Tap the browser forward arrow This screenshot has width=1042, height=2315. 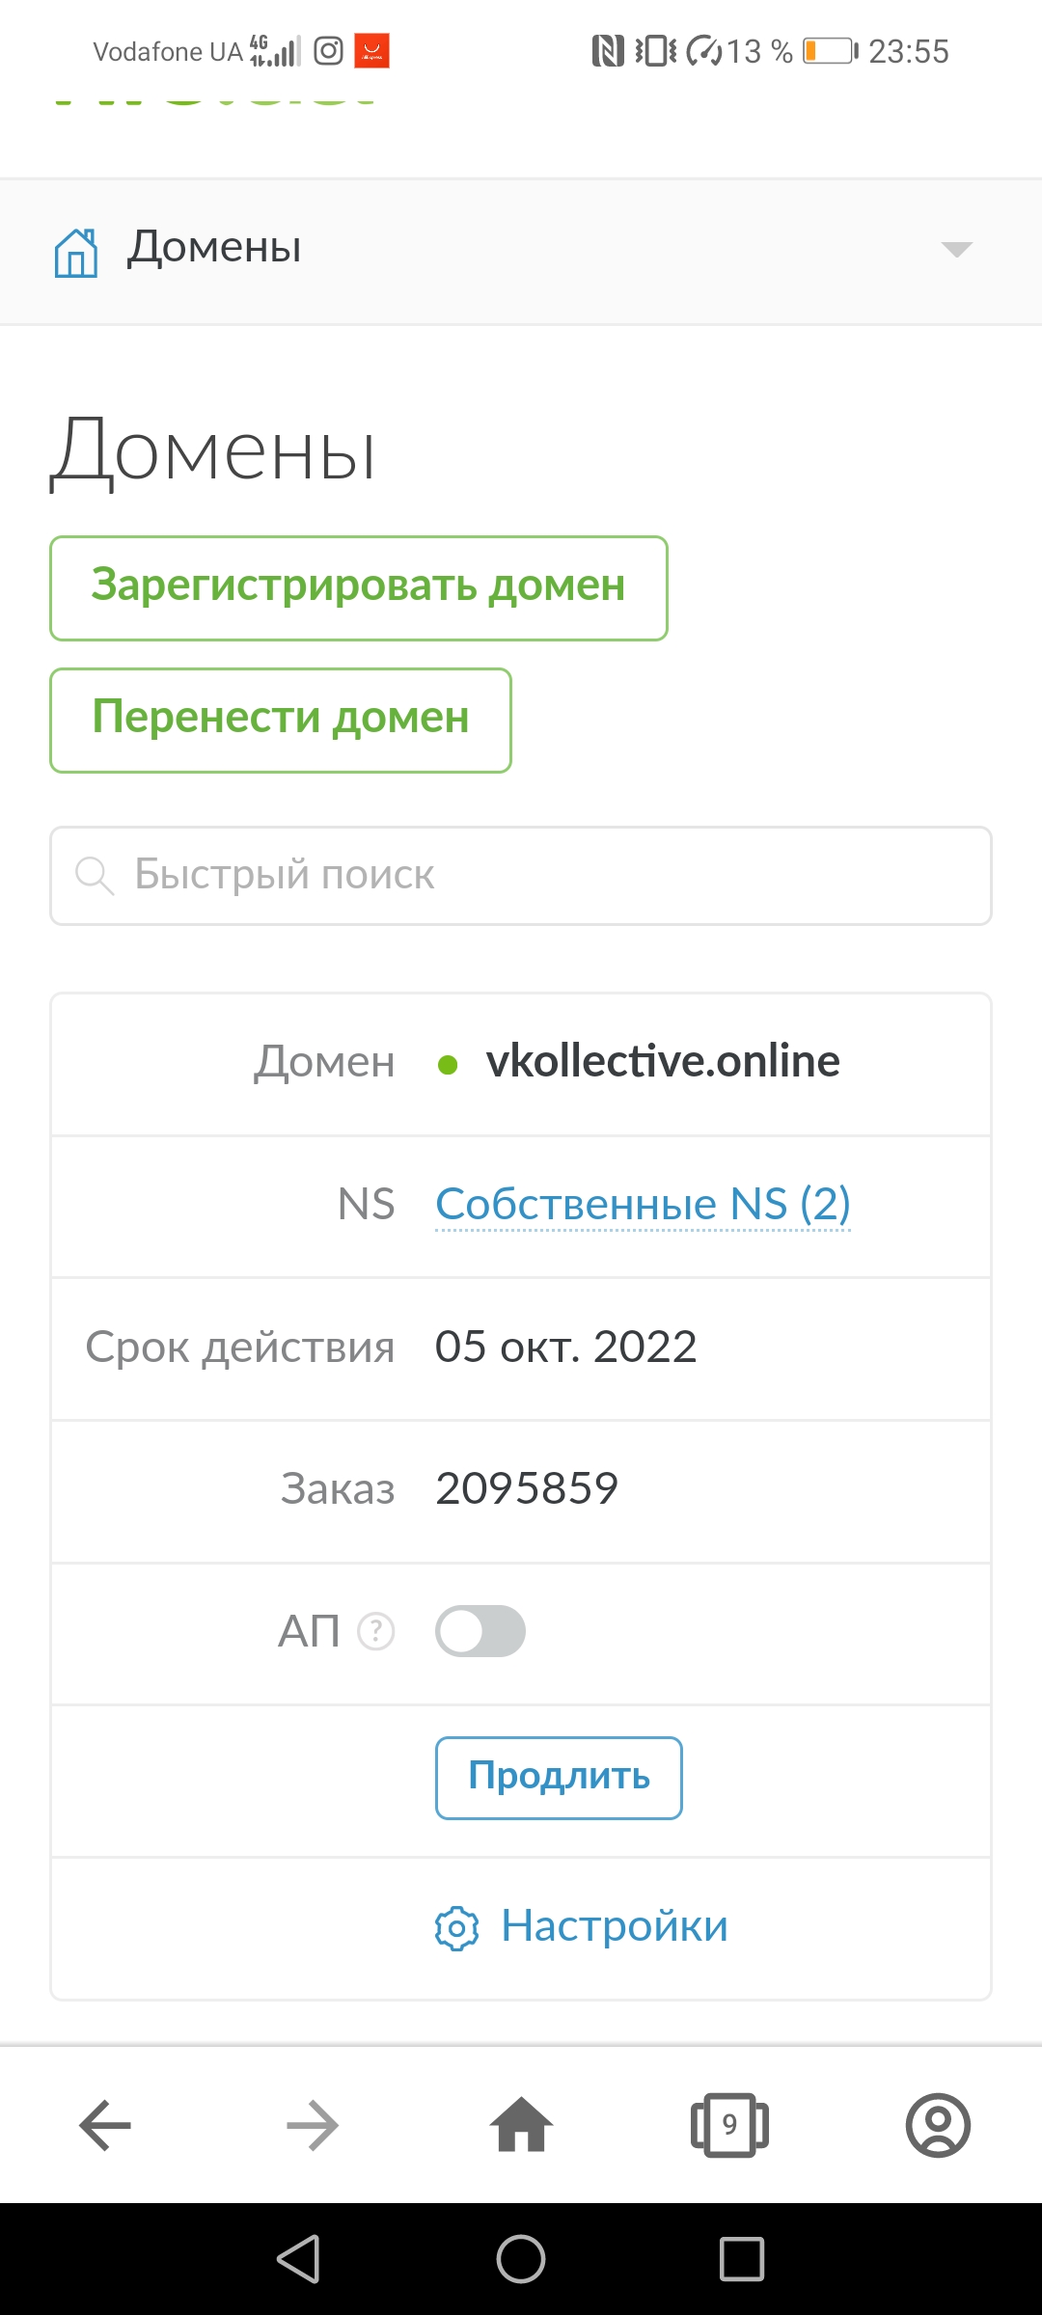(x=313, y=2125)
